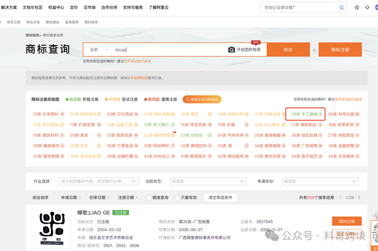The height and width of the screenshot is (251, 378).
Task: Select 33类 酒 category
Action: pos(233,146)
